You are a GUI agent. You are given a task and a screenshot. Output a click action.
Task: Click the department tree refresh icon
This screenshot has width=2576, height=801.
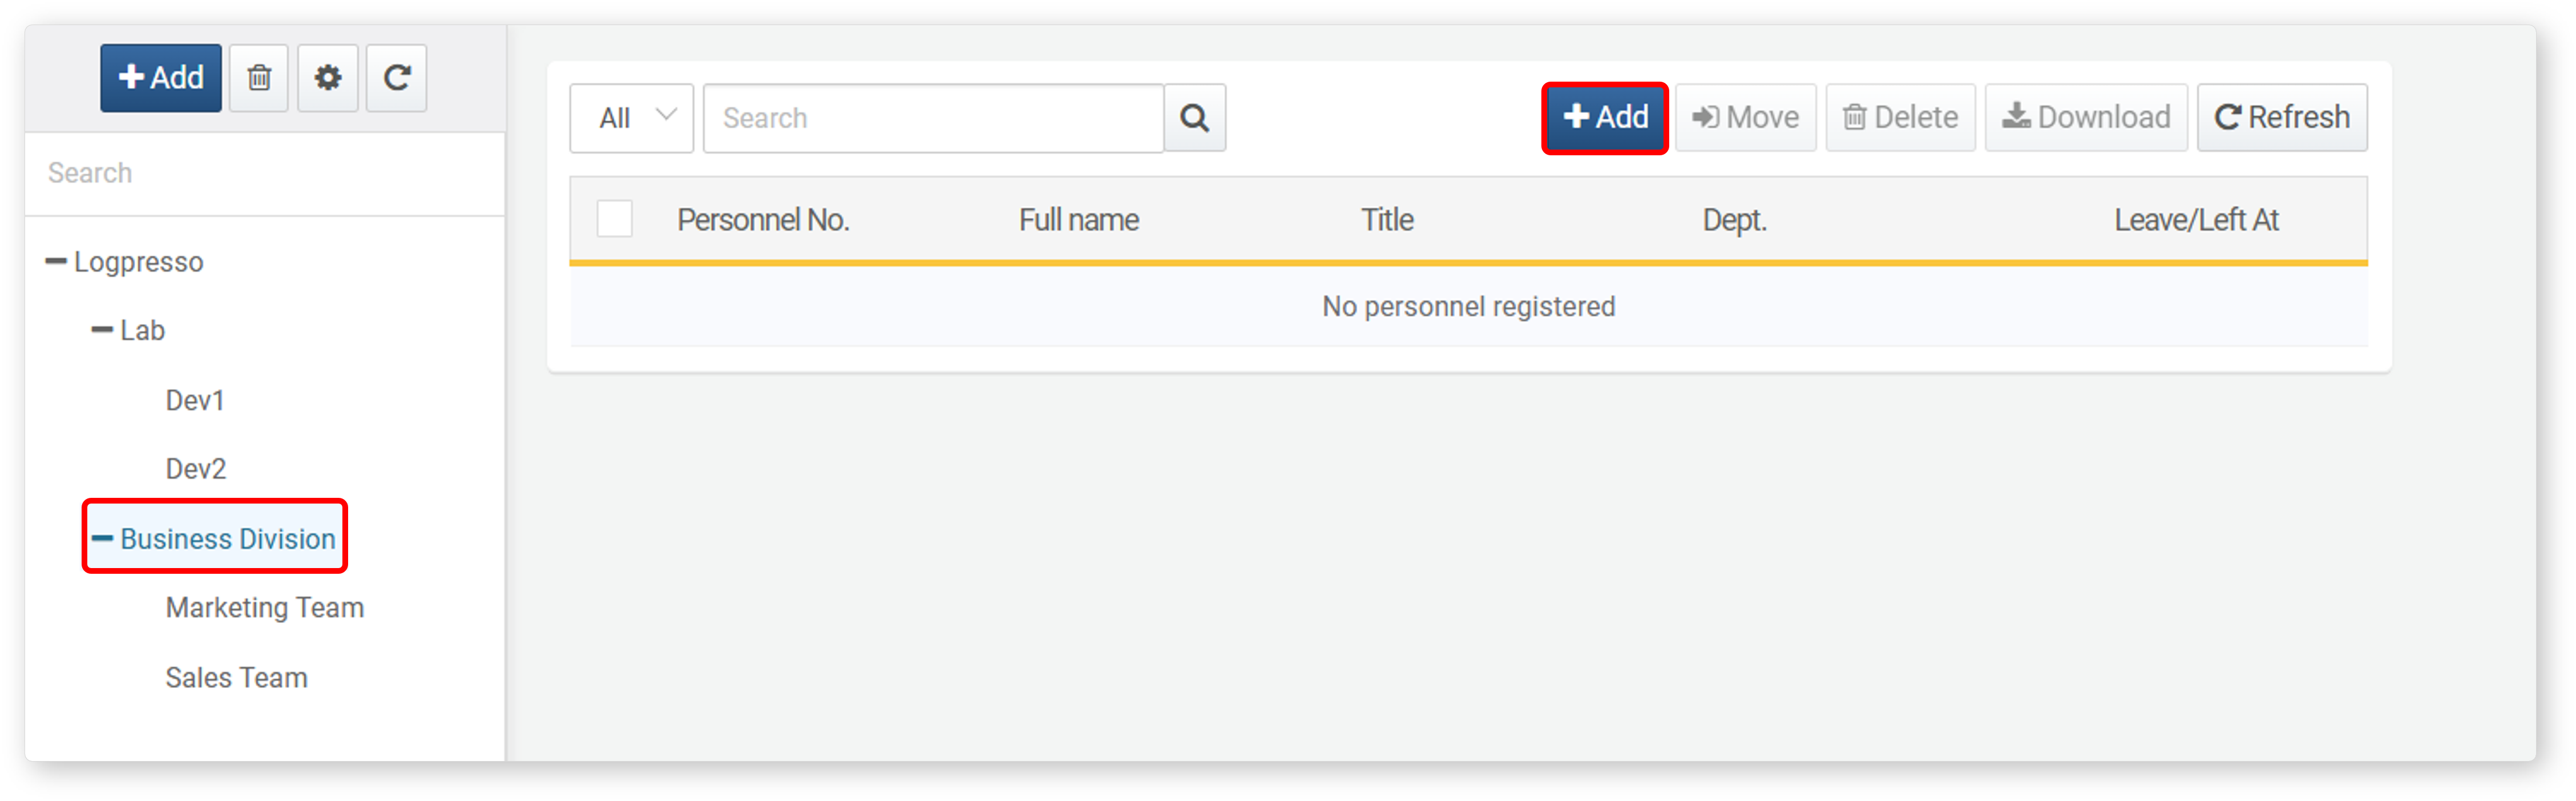tap(396, 78)
